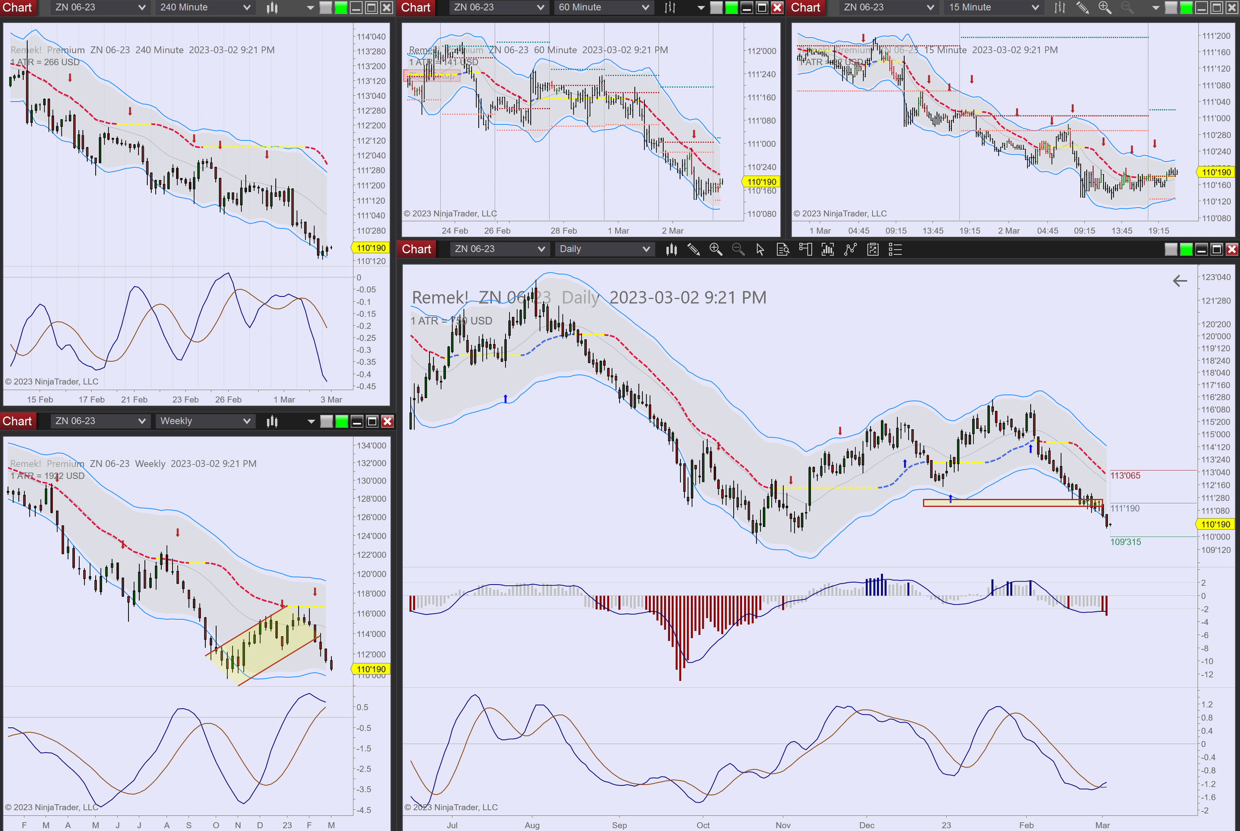Screen dimensions: 1240x831
Task: Open Draw tools in Daily chart toolbar
Action: (693, 249)
